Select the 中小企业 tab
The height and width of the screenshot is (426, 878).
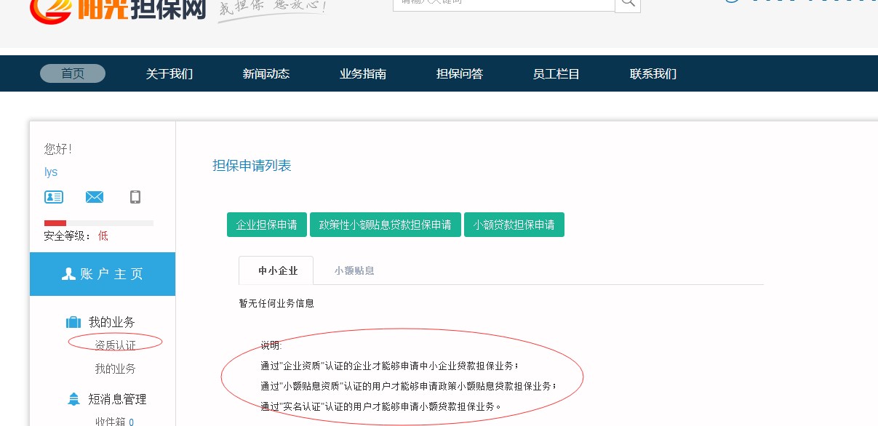(278, 270)
